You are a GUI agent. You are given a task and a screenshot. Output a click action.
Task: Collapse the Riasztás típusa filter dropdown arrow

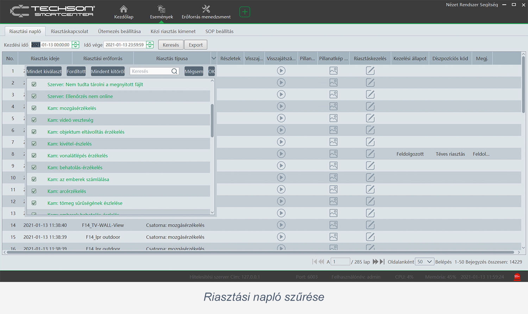[x=214, y=58]
